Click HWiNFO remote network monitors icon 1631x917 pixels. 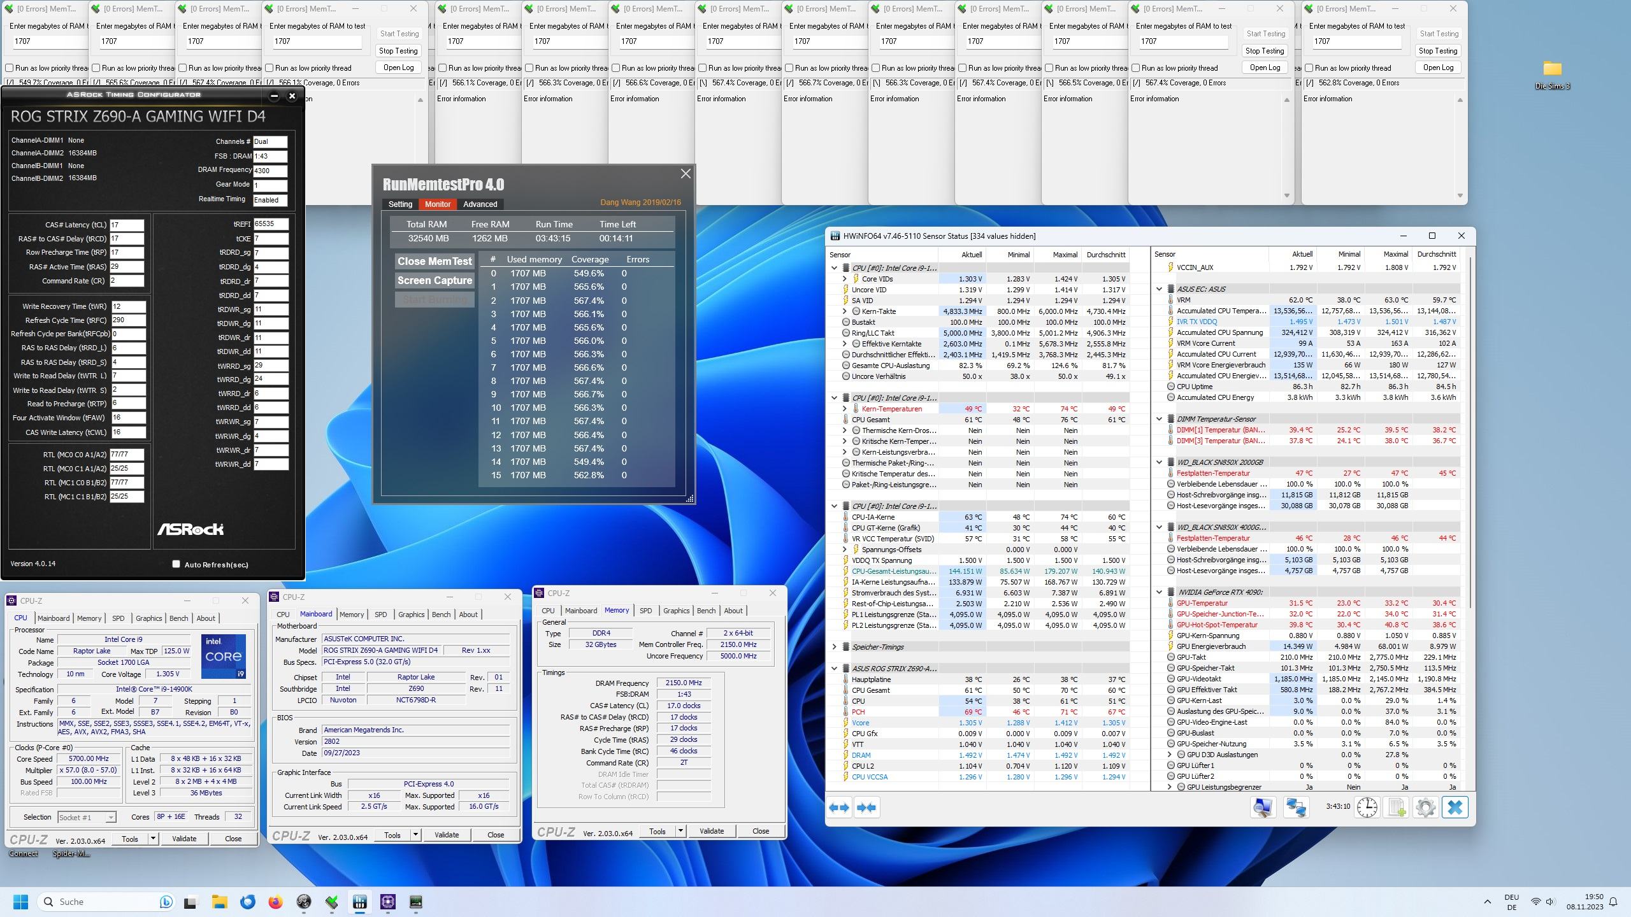point(1296,807)
